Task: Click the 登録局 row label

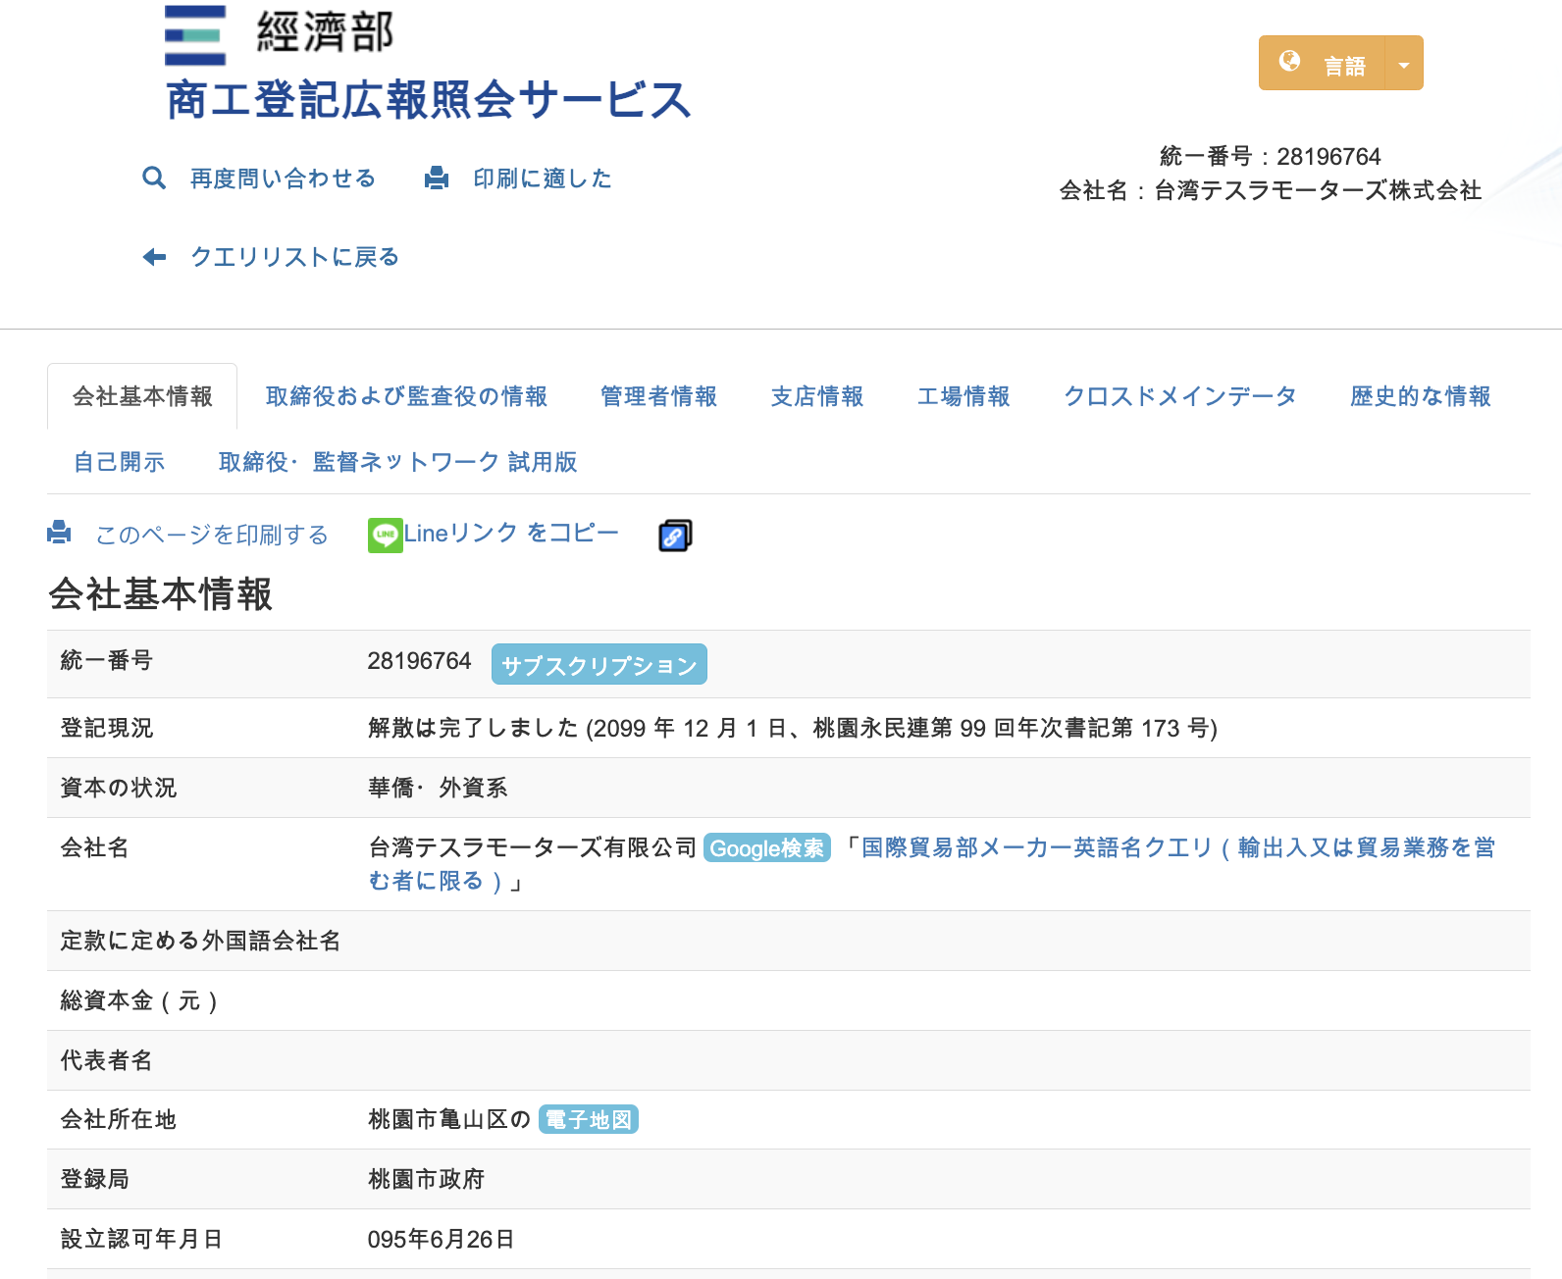Action: pyautogui.click(x=94, y=1179)
